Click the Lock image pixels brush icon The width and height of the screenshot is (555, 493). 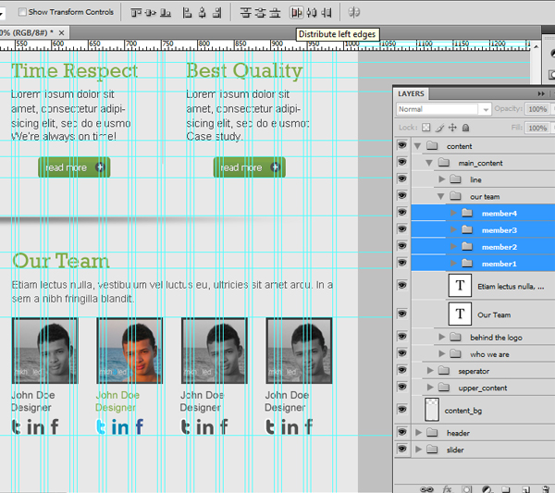click(x=439, y=128)
